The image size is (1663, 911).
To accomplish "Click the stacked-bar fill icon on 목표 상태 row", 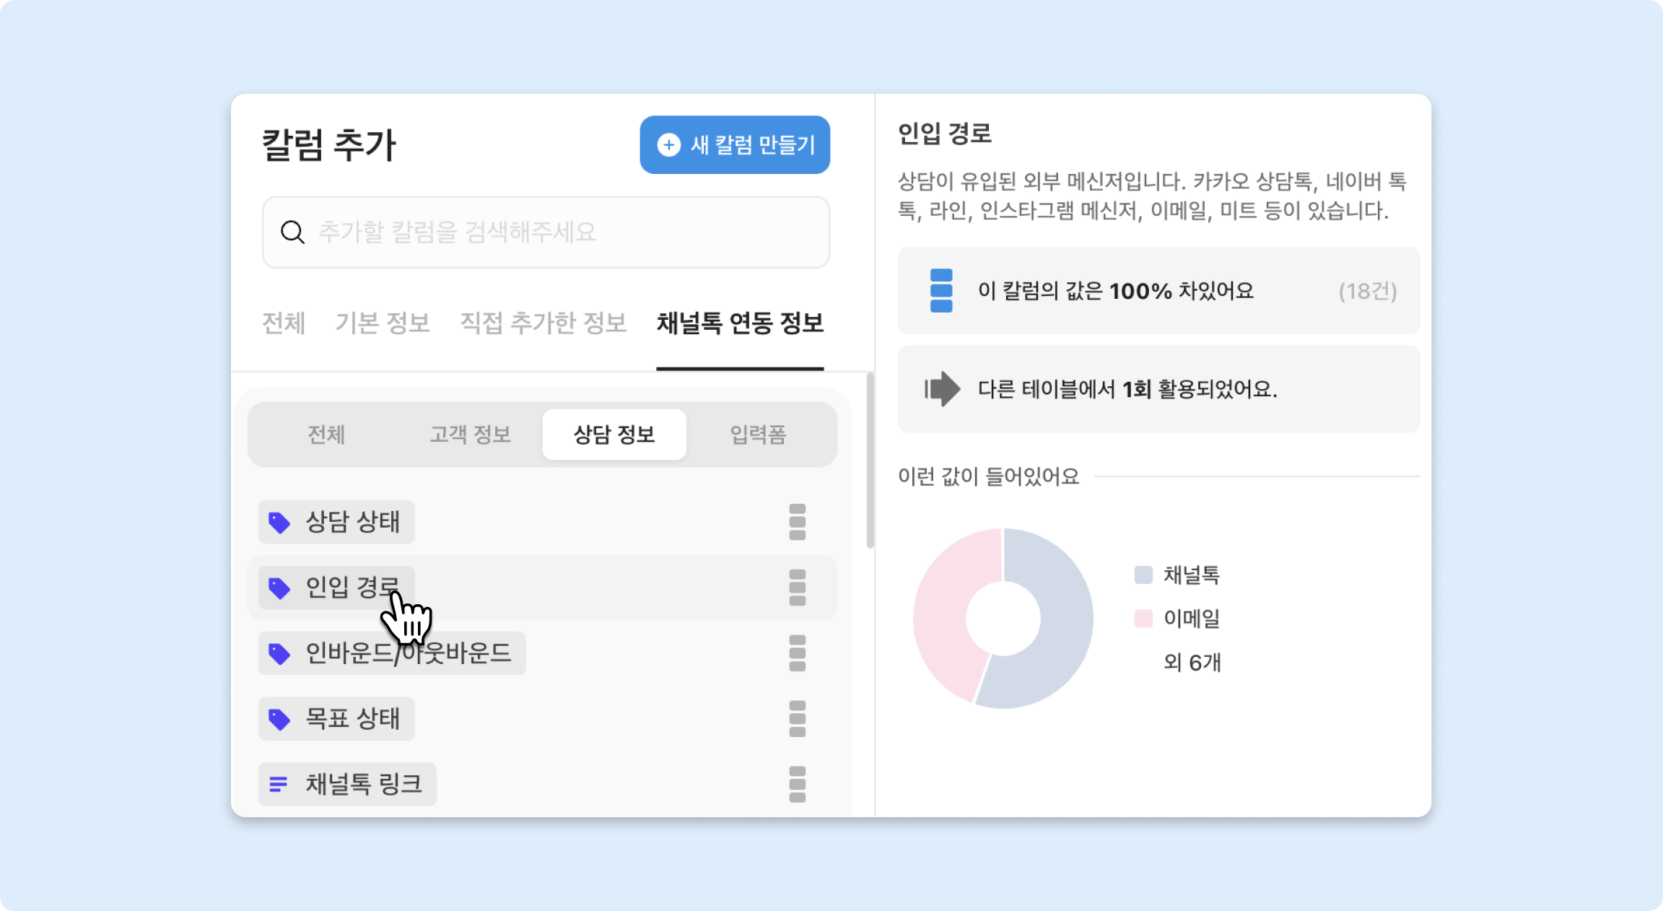I will coord(797,719).
